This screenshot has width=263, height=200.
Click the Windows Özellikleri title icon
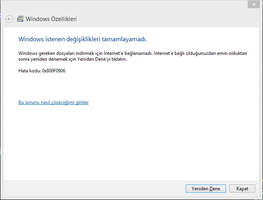20,19
